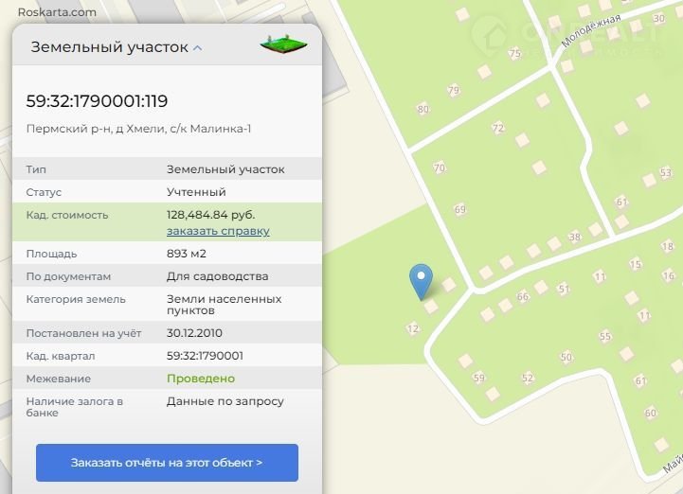Click the Кад. квартал value 59:32:1790001
This screenshot has height=494, width=683.
click(205, 356)
